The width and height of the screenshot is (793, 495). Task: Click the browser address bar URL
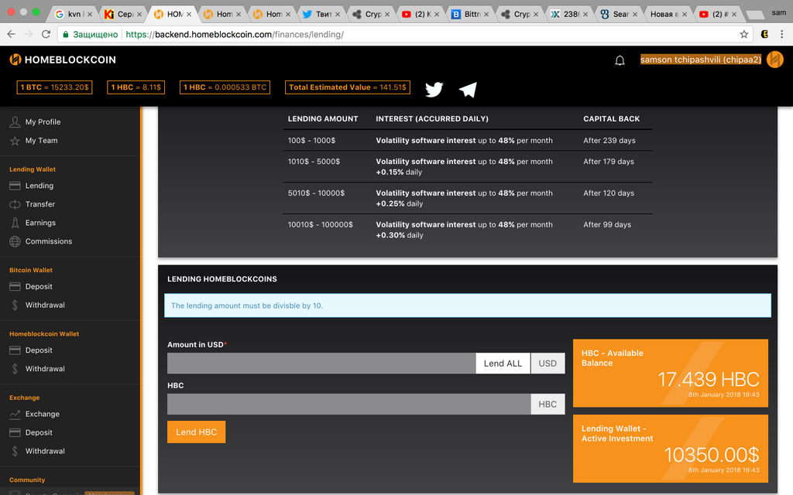point(235,34)
